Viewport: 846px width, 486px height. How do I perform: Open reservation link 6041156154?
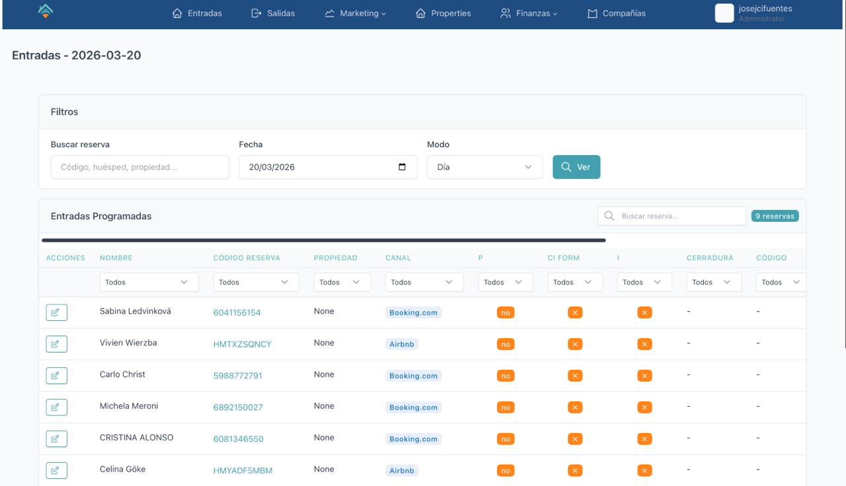(237, 312)
